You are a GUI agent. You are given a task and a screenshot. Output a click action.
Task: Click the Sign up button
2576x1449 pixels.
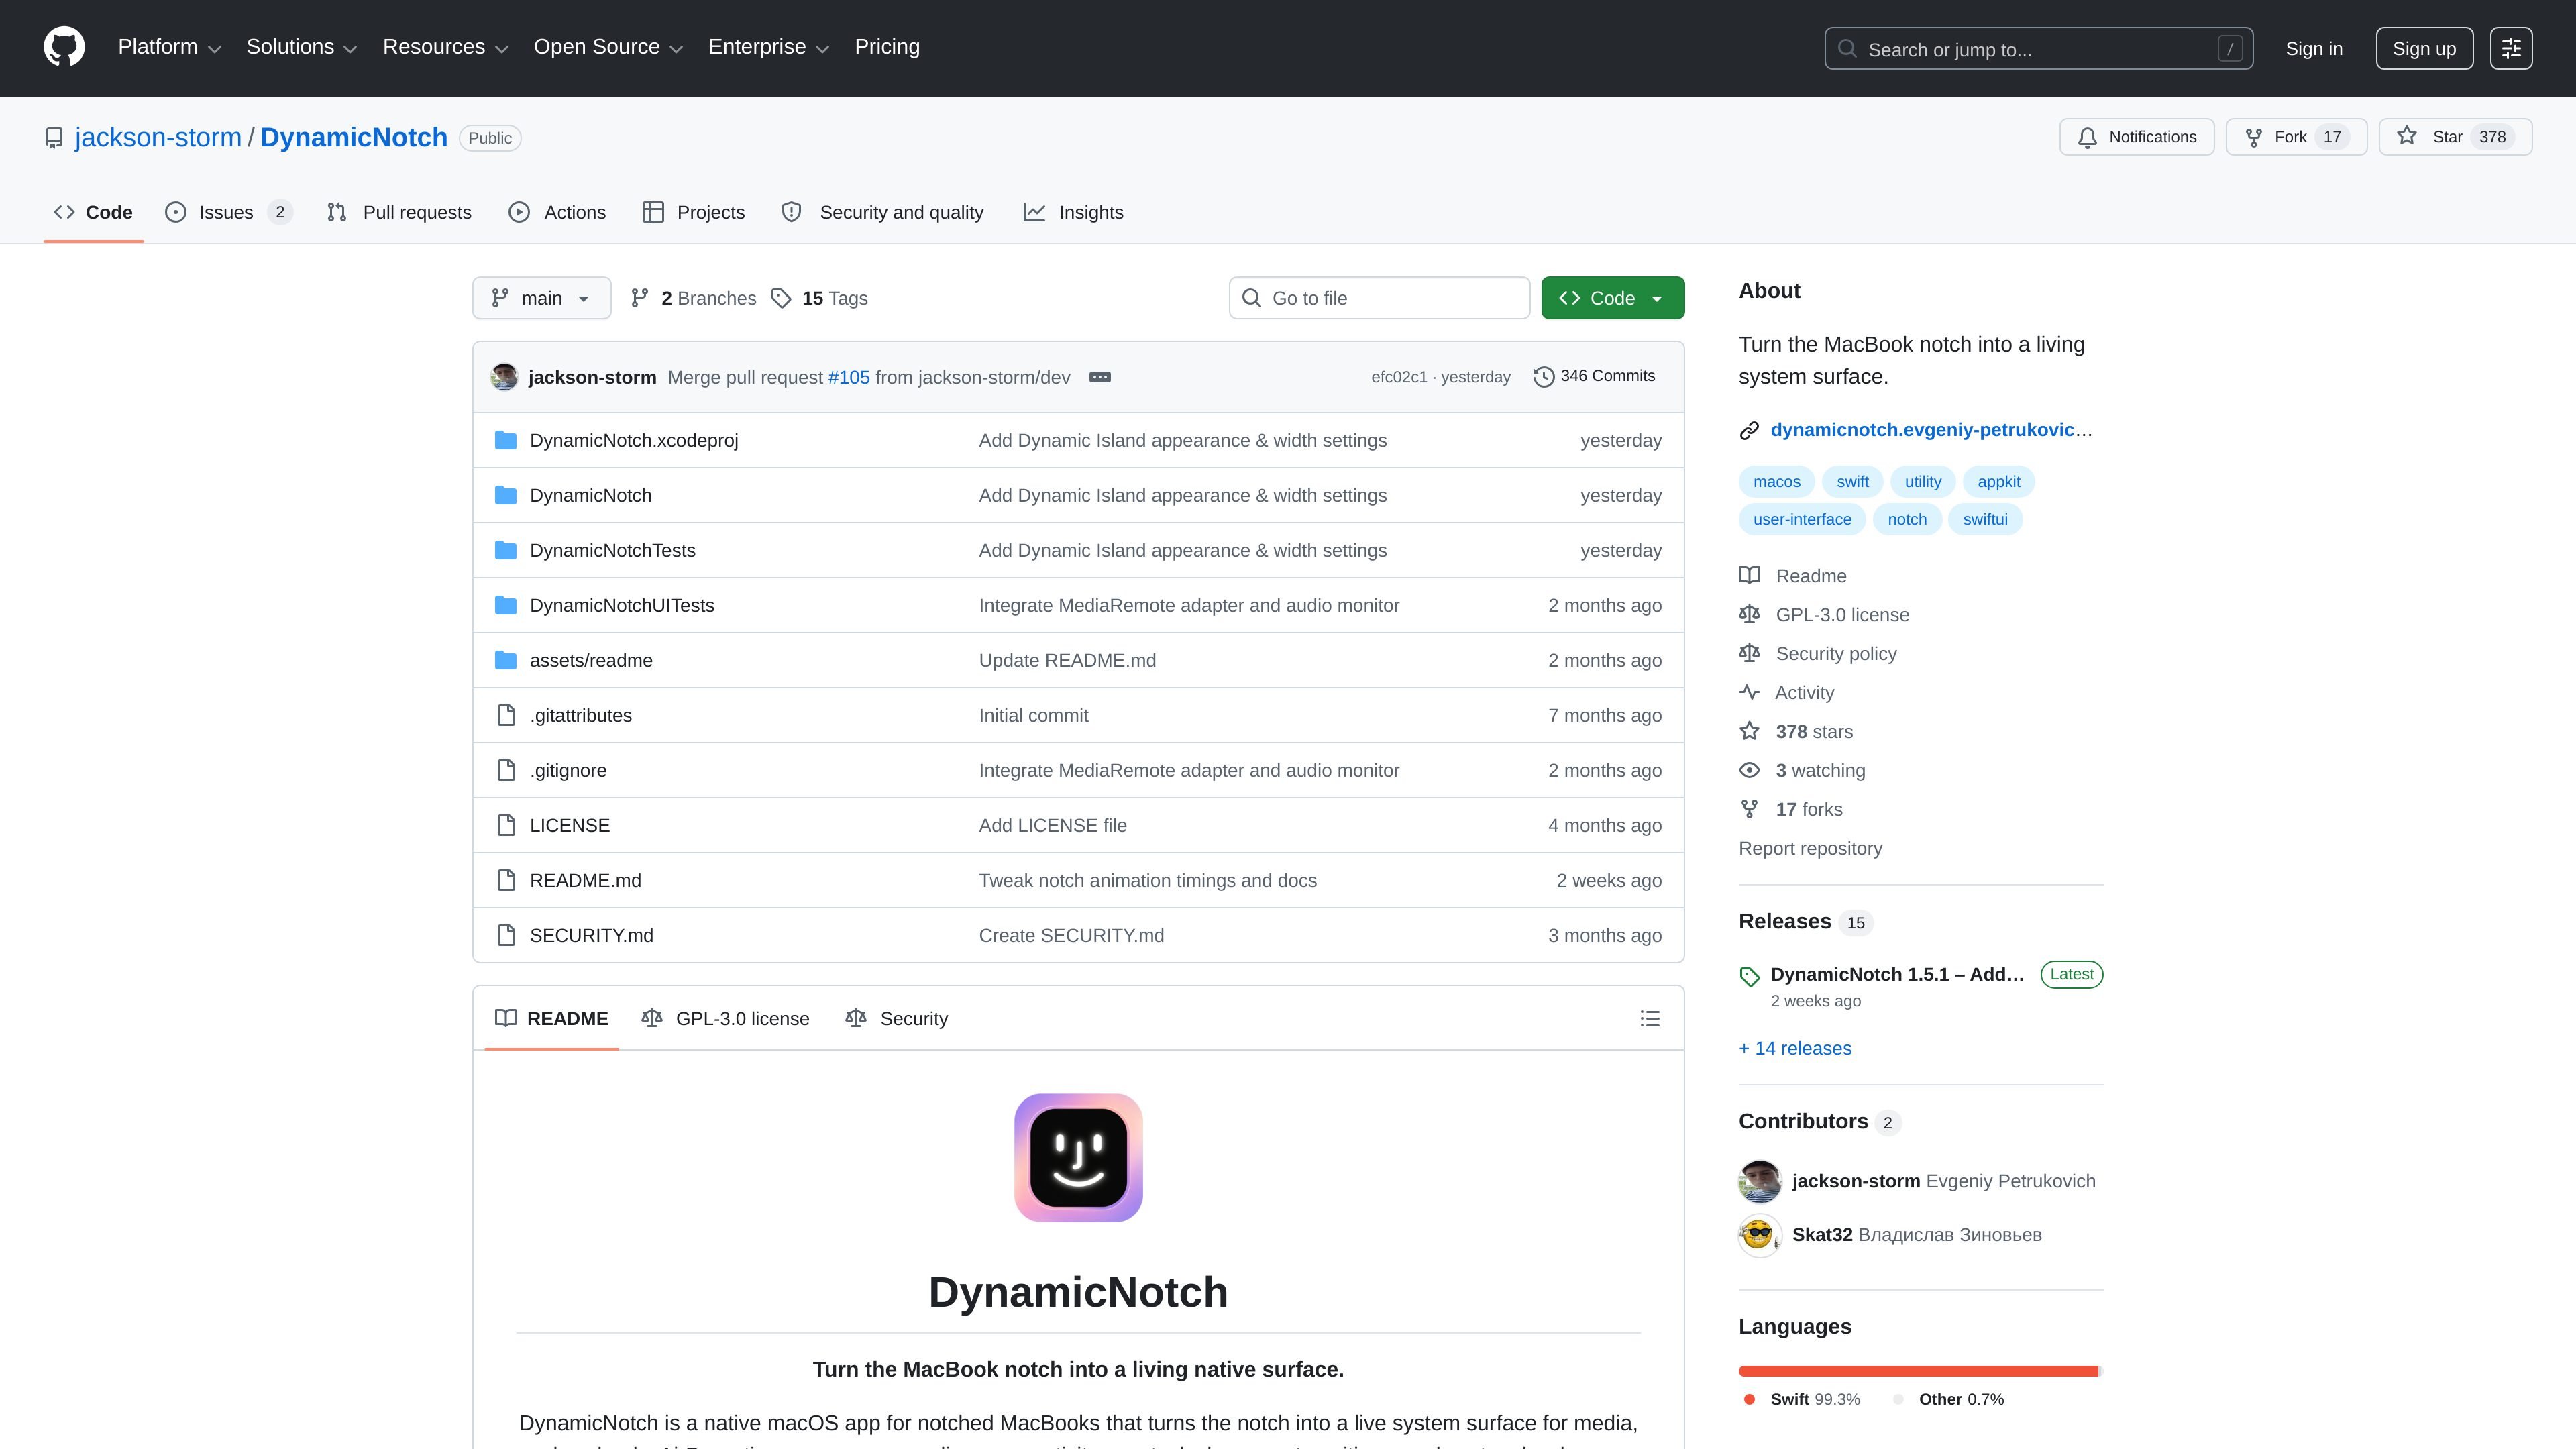(x=2424, y=49)
